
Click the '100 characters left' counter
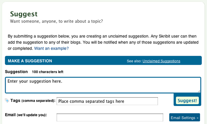pos(48,72)
